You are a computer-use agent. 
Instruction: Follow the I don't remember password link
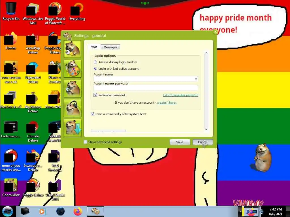tap(180, 95)
